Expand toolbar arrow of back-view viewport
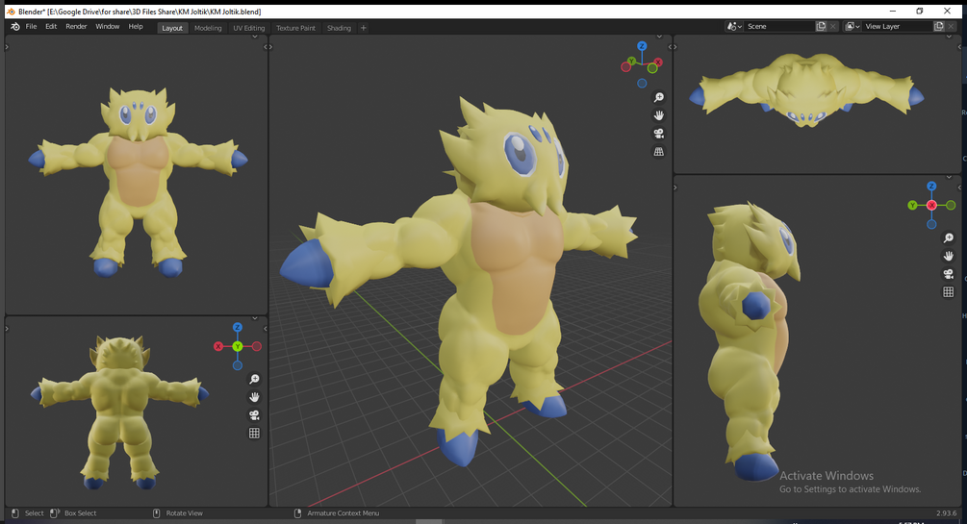Image resolution: width=967 pixels, height=524 pixels. tap(7, 329)
